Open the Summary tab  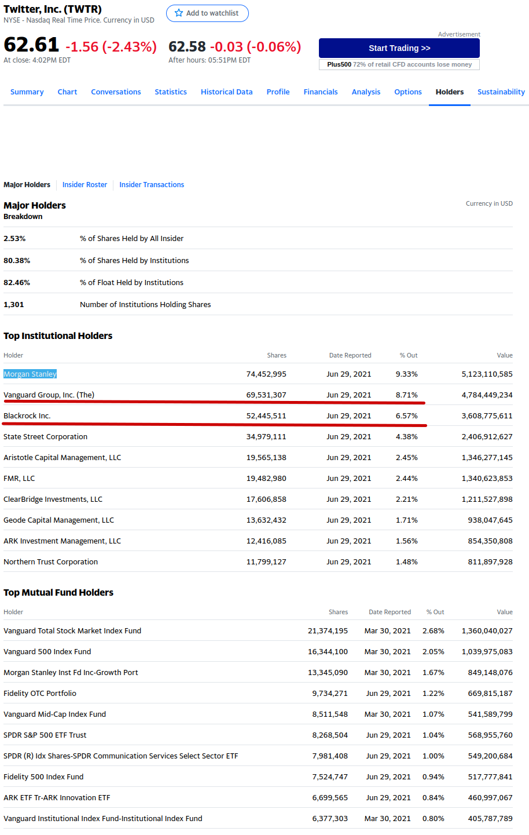pos(27,92)
